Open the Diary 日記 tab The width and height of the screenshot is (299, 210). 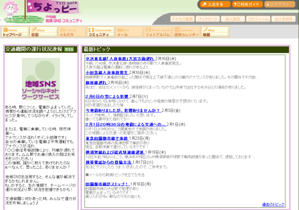[x=44, y=32]
